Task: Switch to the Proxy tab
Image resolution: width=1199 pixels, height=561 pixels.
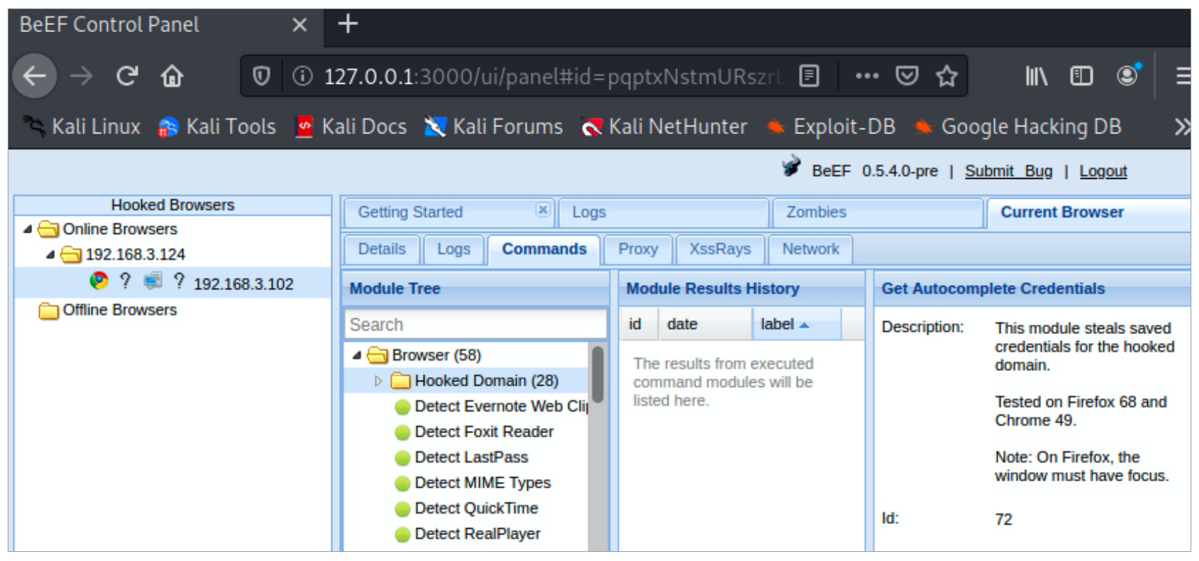Action: tap(638, 249)
